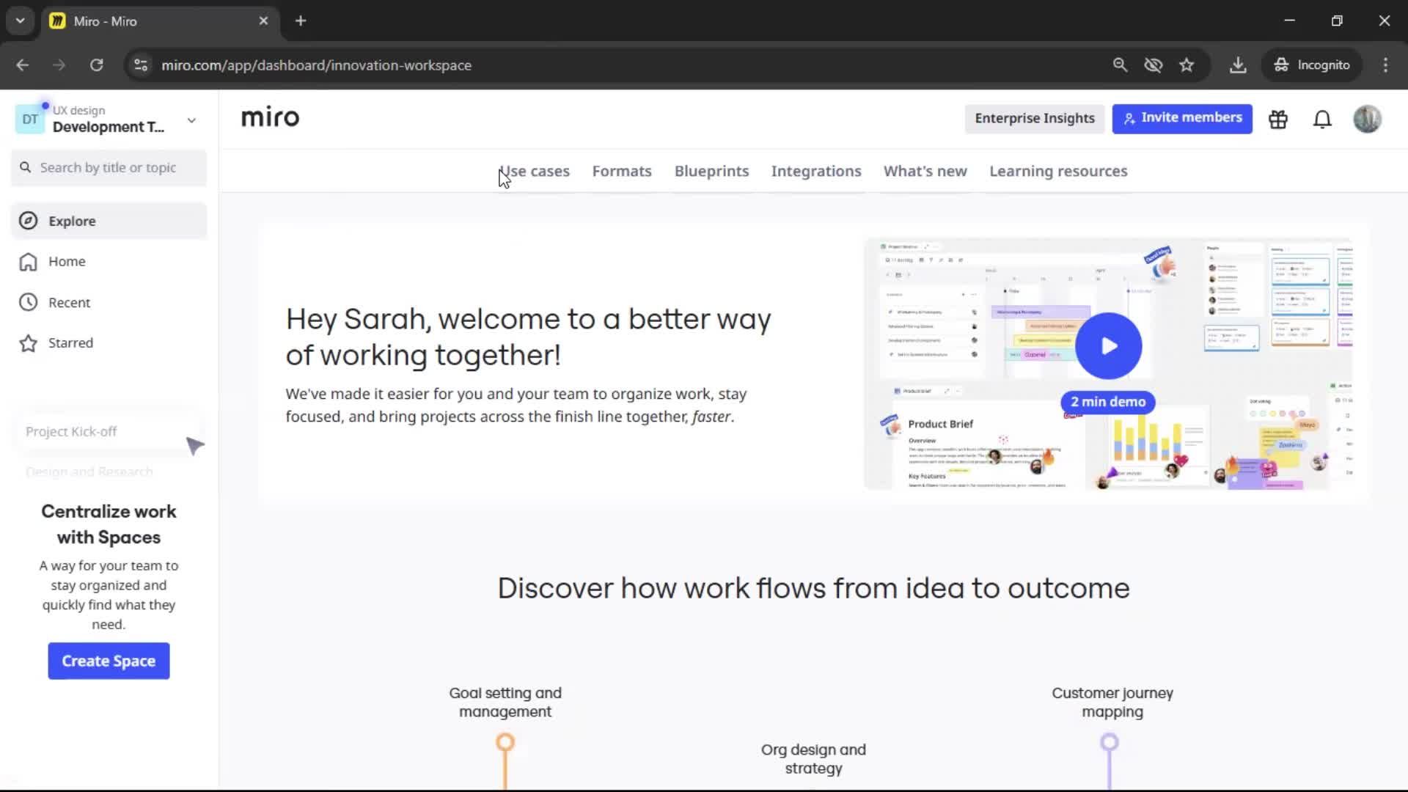Open Chrome three-dot menu
1408x792 pixels.
[x=1385, y=65]
